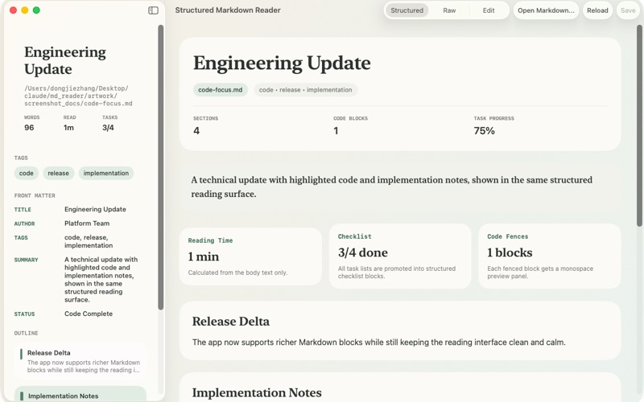This screenshot has height=402, width=644.
Task: Click front matter title Engineering Update value
Action: tap(95, 209)
